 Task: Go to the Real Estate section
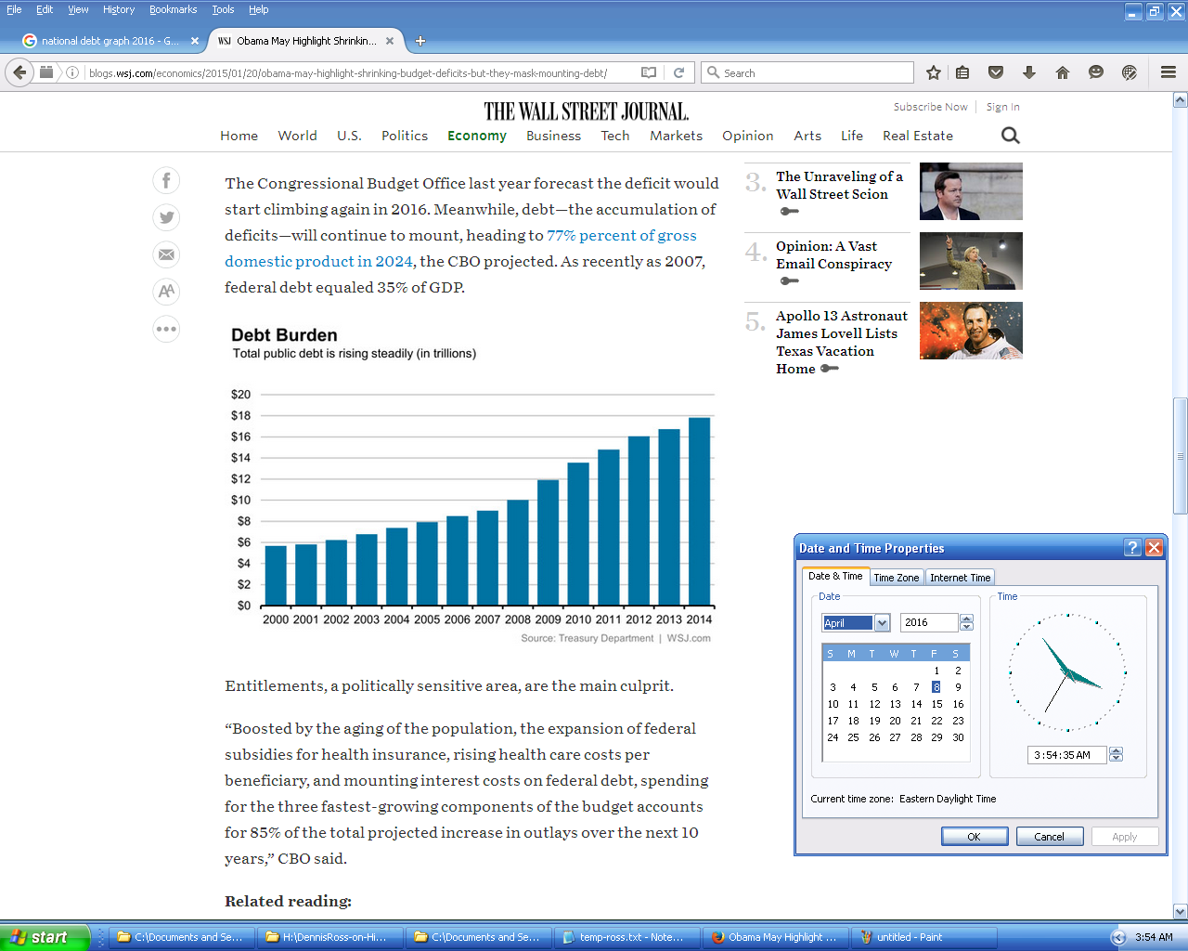[918, 136]
